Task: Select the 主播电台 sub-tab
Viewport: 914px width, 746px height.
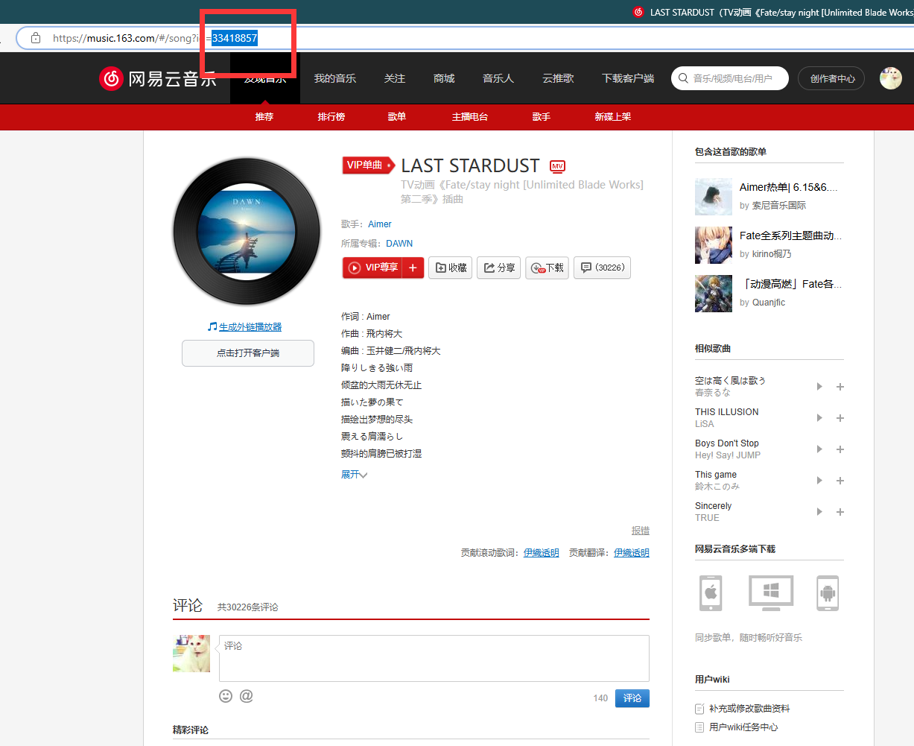Action: click(x=470, y=117)
